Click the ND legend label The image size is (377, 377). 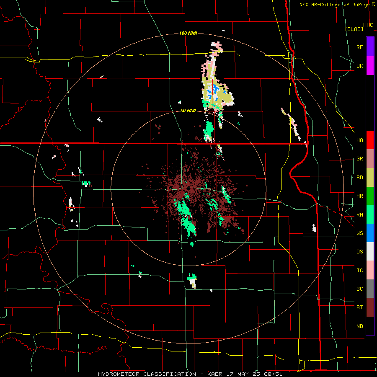(x=359, y=326)
